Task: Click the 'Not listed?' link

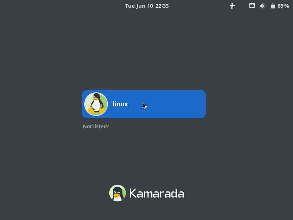Action: (96, 126)
